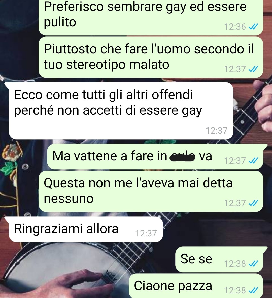Select the 'Piuttosto che fare l'uomo' message
This screenshot has width=272, height=298.
(151, 57)
